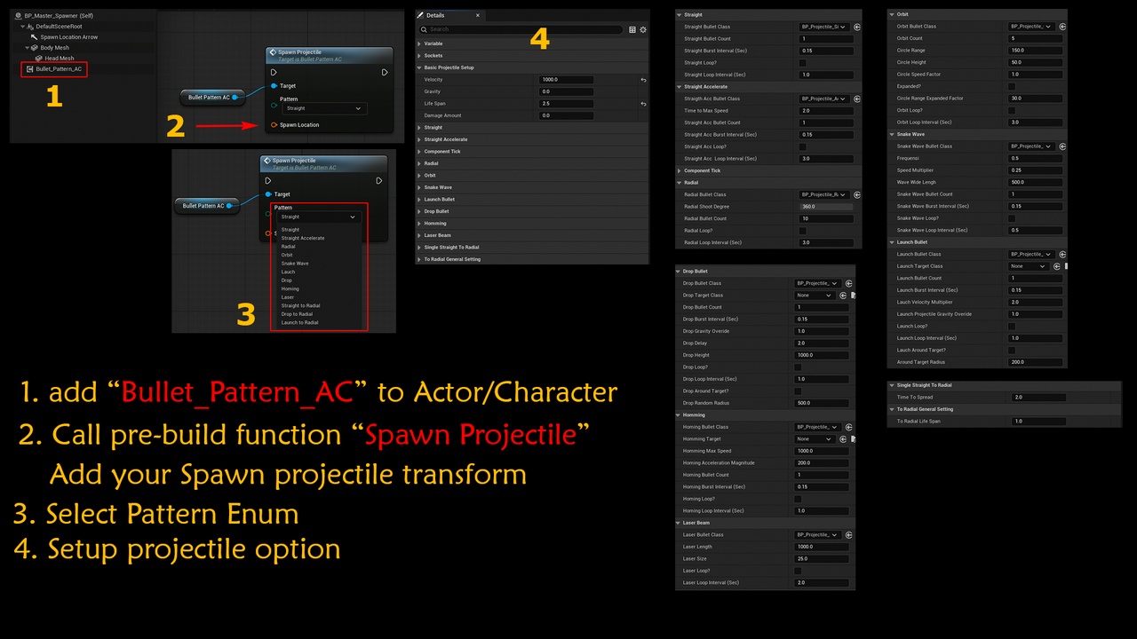
Task: Browse to the Straigth Acc Bullet Class asset
Action: click(x=857, y=99)
